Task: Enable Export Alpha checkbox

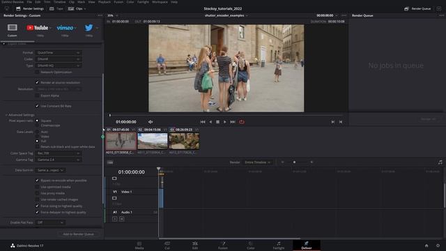Action: [37, 96]
